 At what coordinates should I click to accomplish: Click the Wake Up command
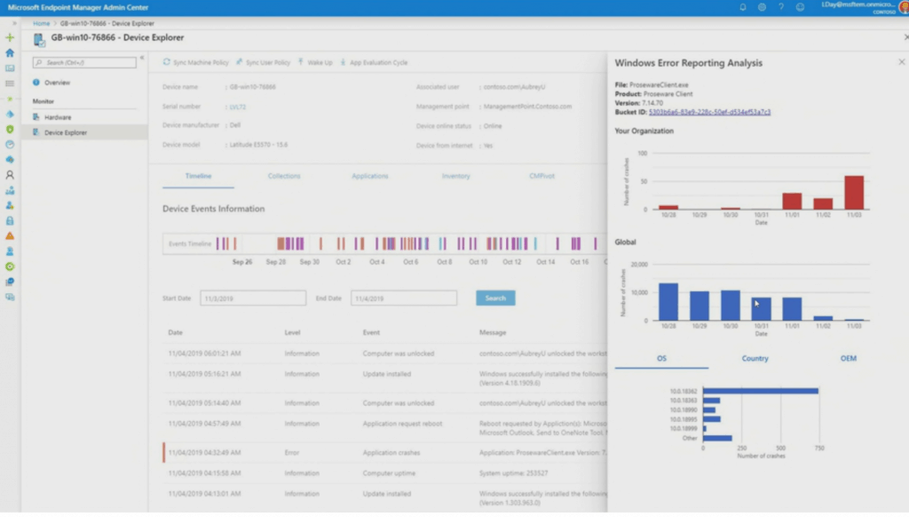tap(315, 62)
